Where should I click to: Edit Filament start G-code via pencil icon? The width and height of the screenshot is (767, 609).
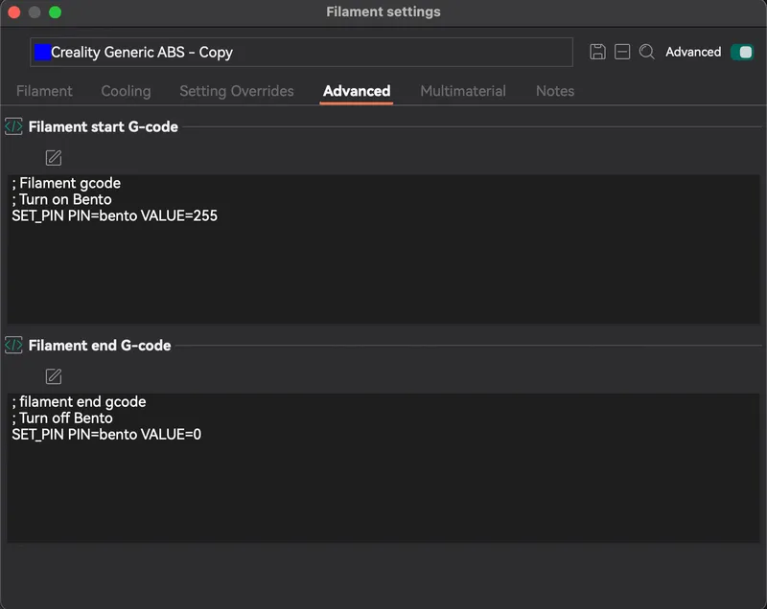tap(54, 158)
